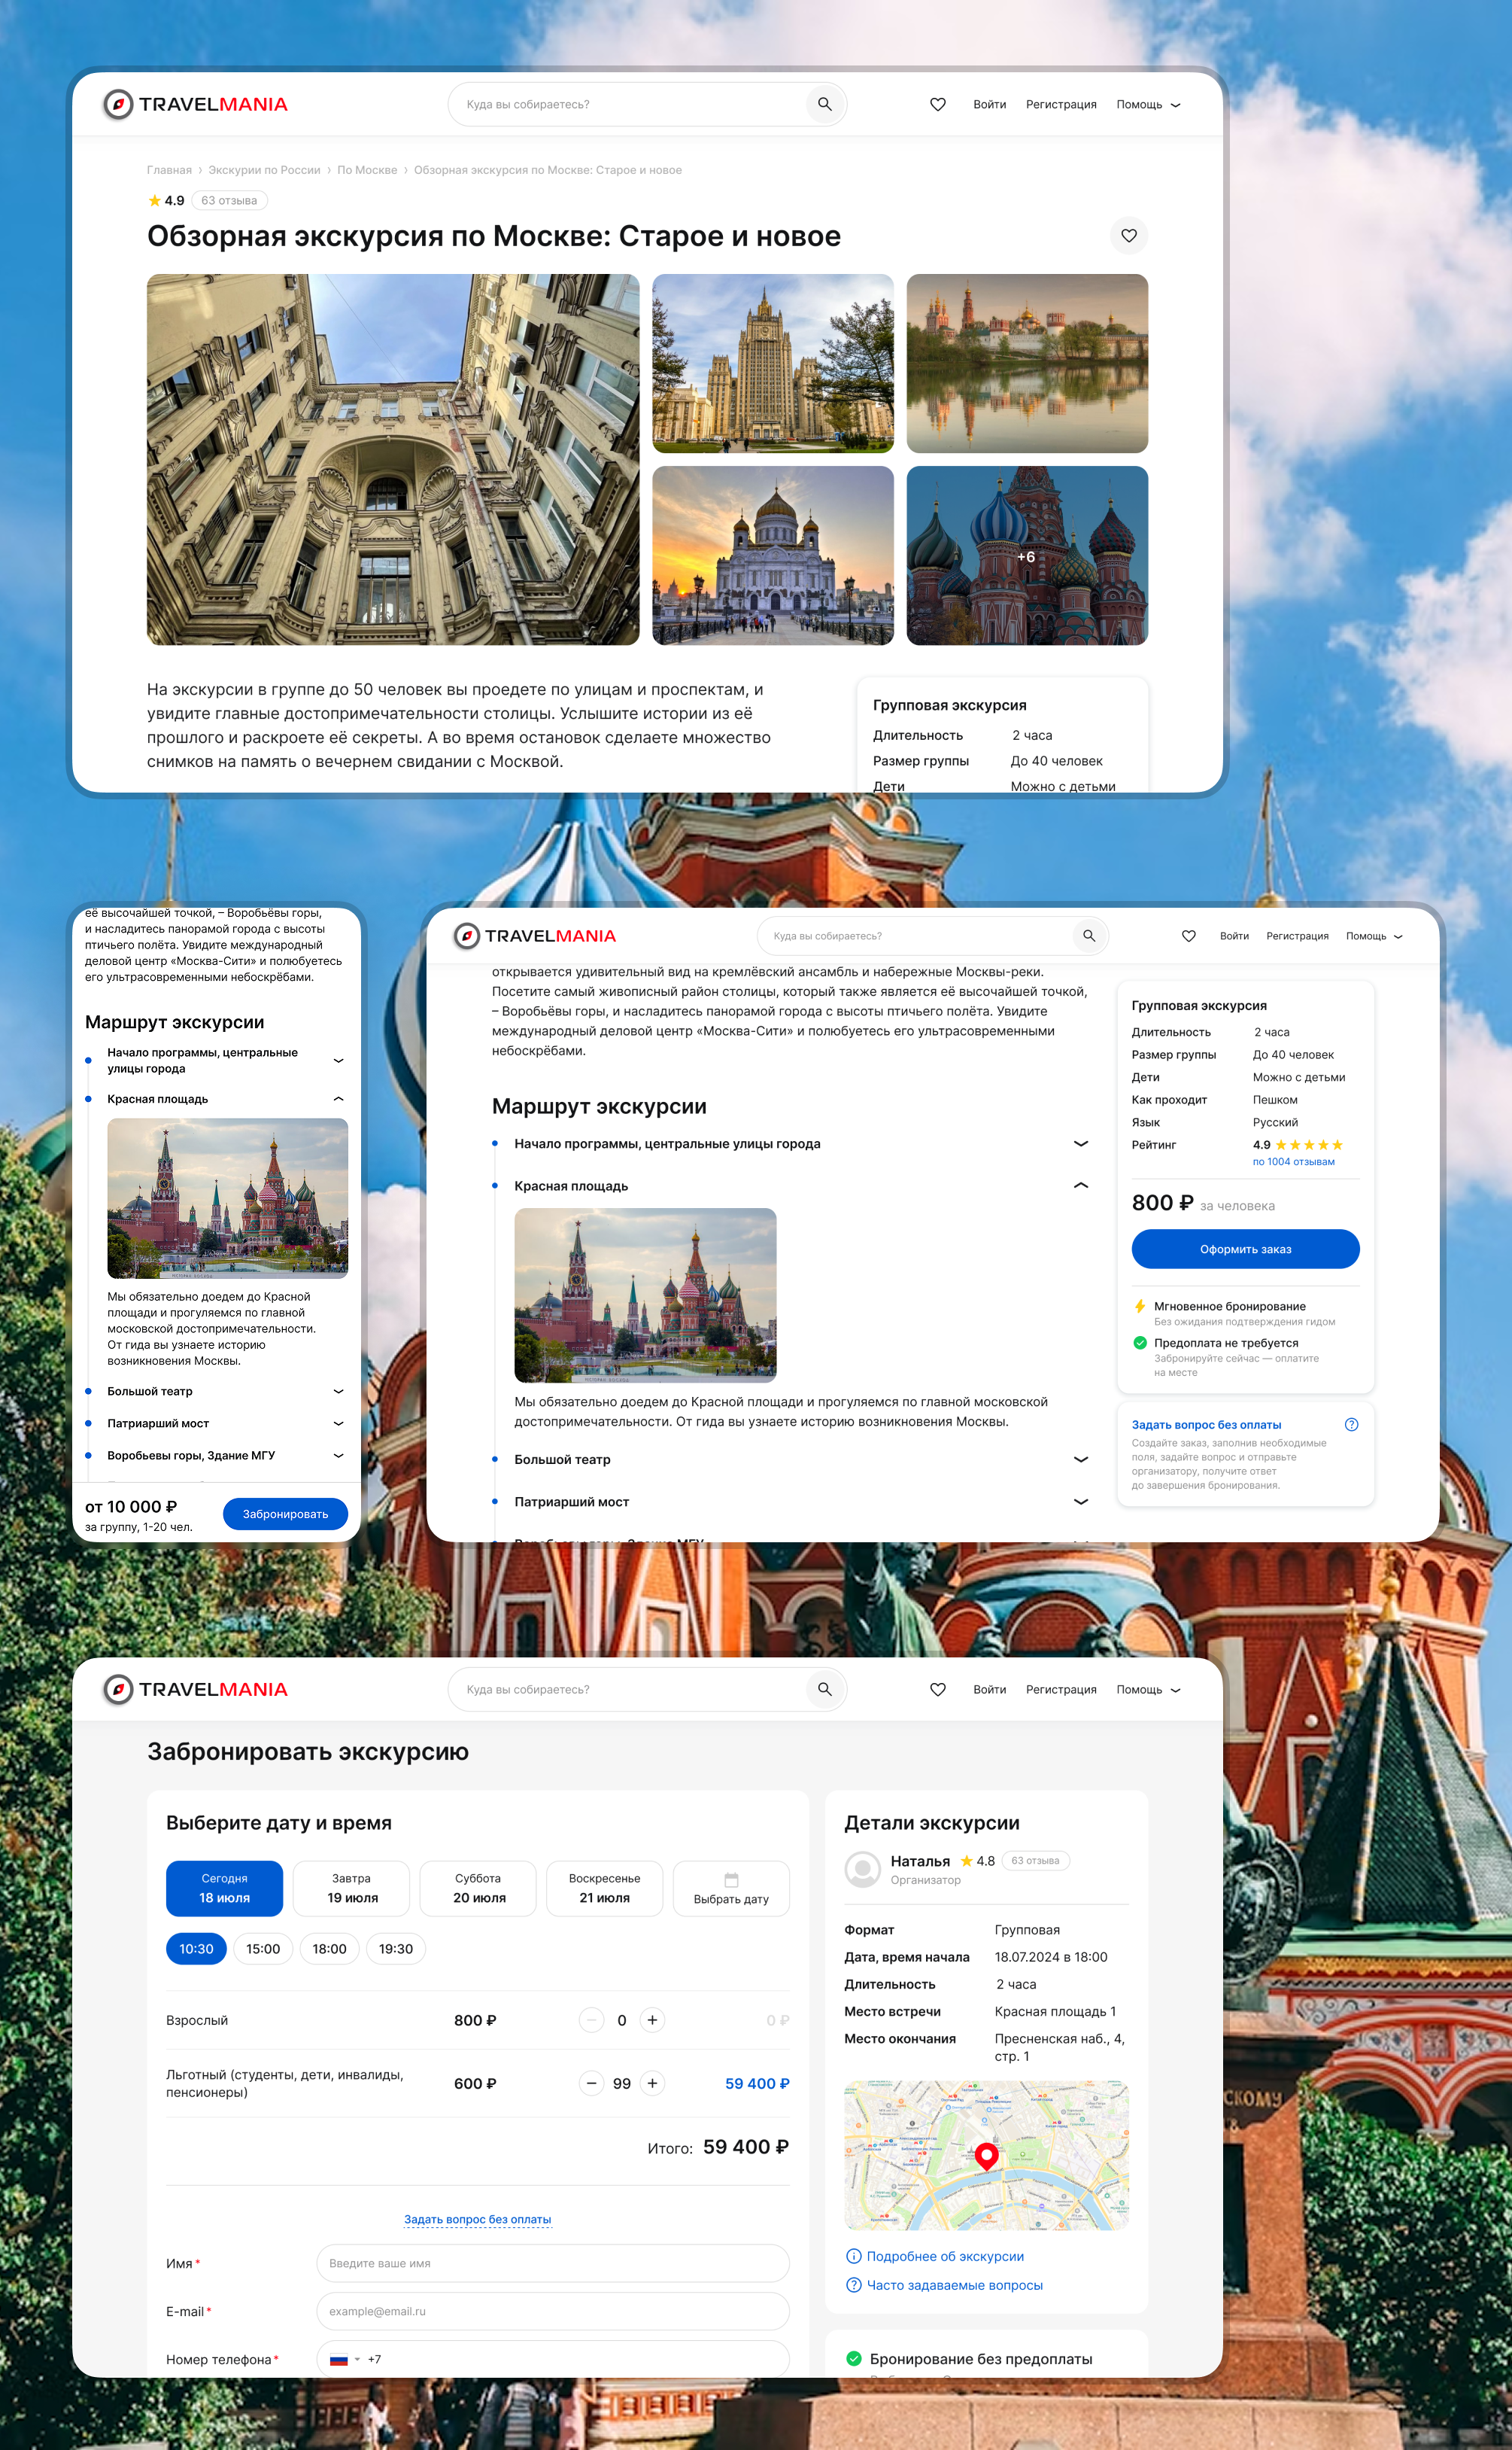1512x2450 pixels.
Task: Expand the Большой театр route item in the desktop view
Action: pyautogui.click(x=1080, y=1459)
